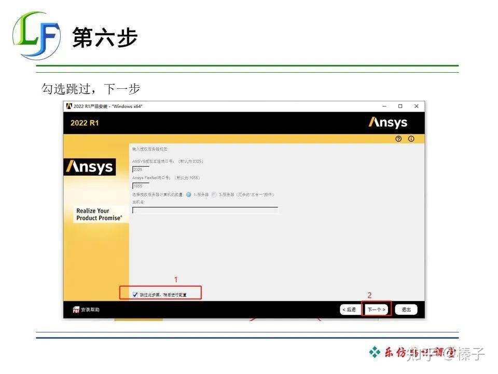This screenshot has width=498, height=374.
Task: Click the help question mark icon
Action: click(398, 140)
